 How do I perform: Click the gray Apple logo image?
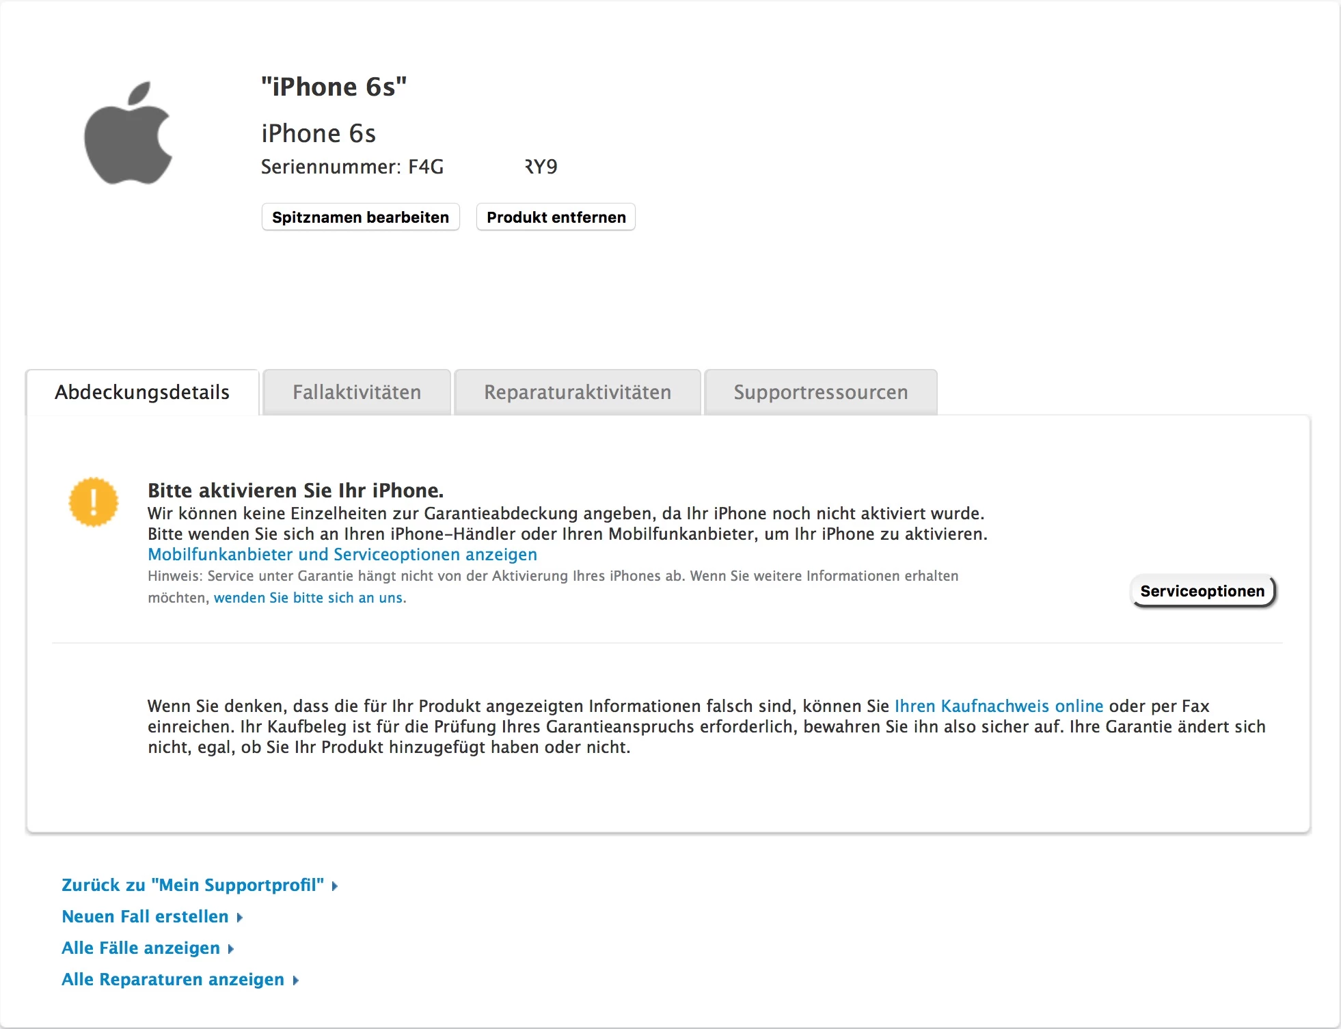tap(128, 134)
